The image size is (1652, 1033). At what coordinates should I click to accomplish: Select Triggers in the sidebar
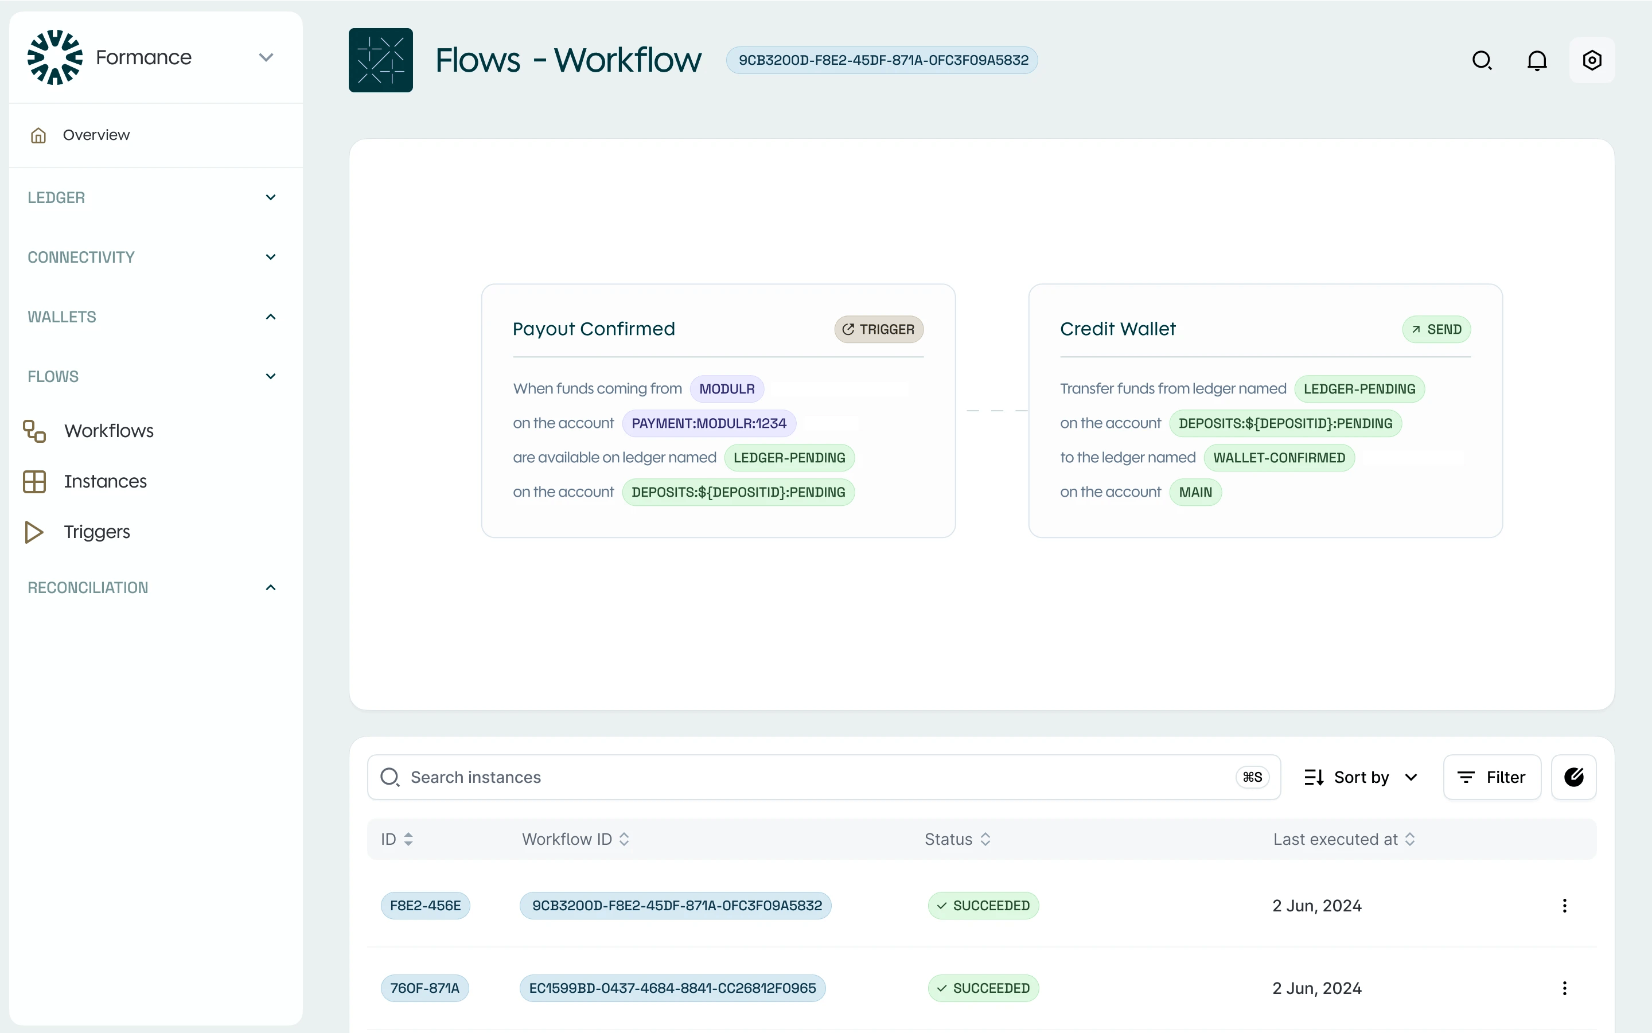point(96,532)
